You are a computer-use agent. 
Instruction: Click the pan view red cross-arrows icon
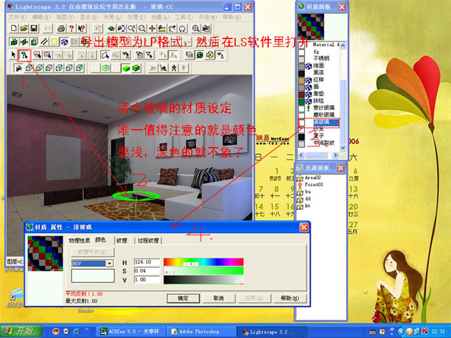click(x=152, y=28)
